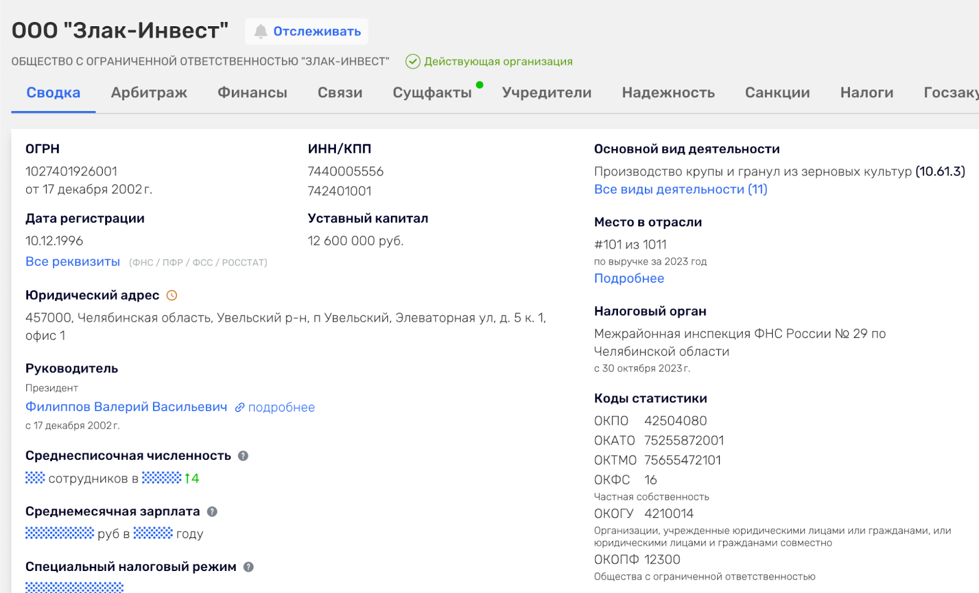Click the OKOPF code 12300

(662, 560)
